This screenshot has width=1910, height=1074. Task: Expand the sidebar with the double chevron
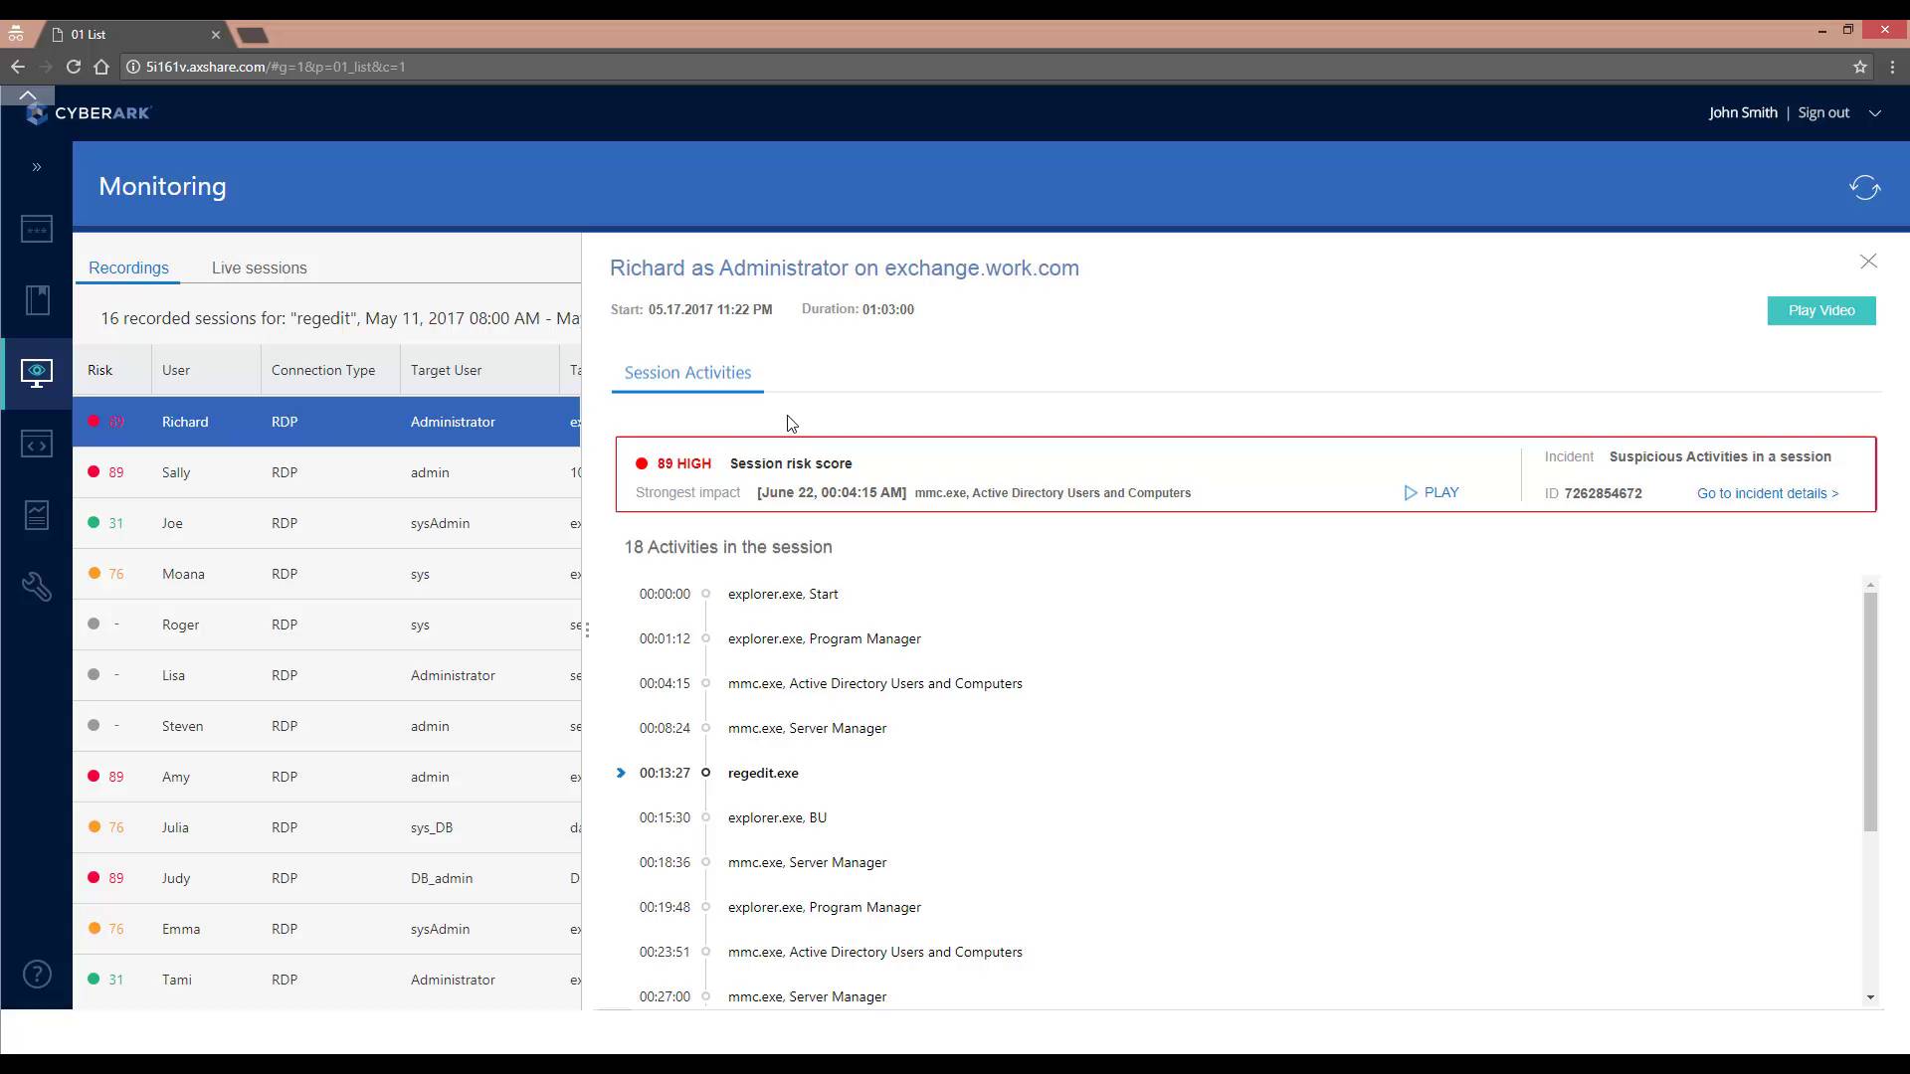coord(36,167)
